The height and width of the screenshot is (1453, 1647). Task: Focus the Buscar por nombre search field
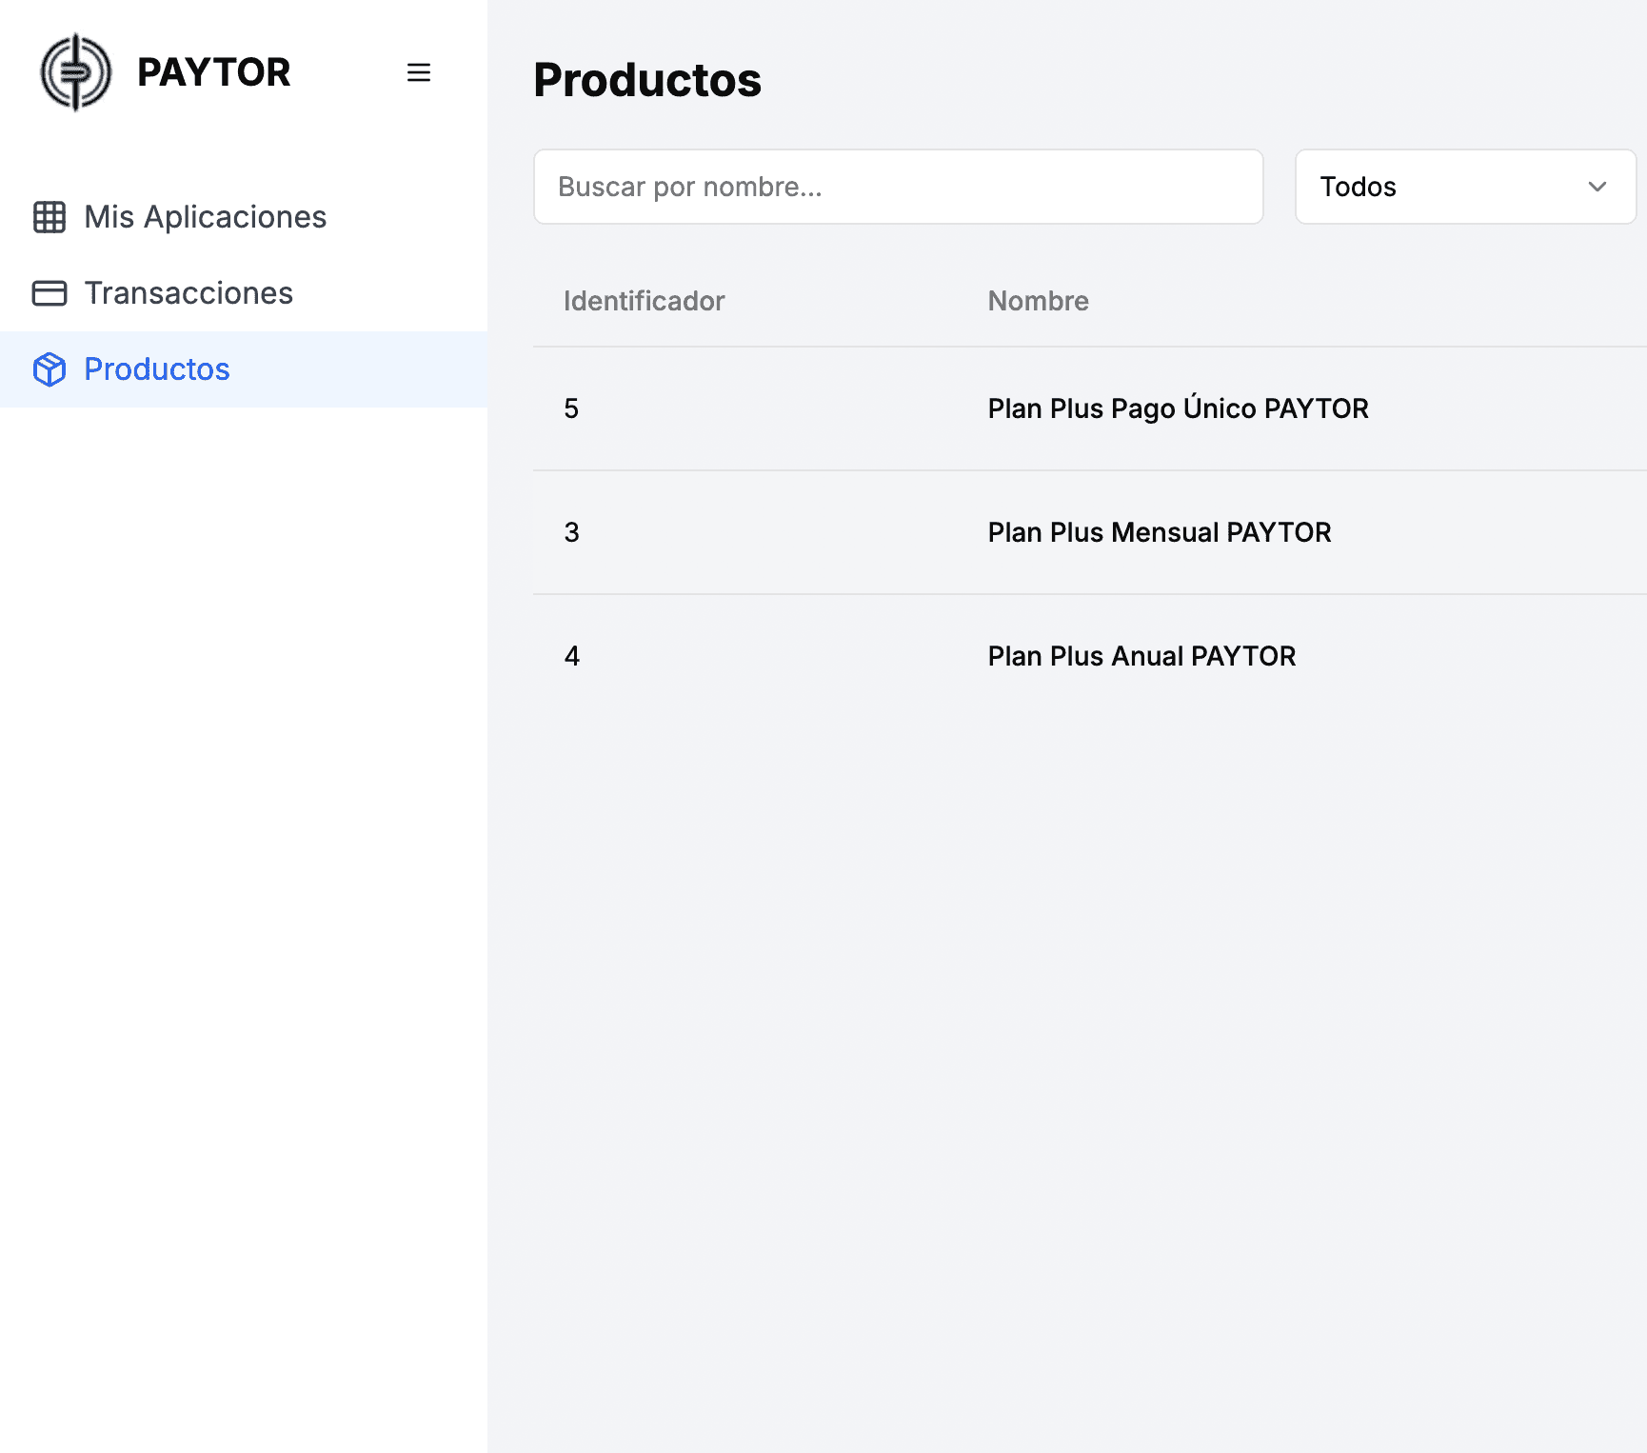click(x=899, y=187)
